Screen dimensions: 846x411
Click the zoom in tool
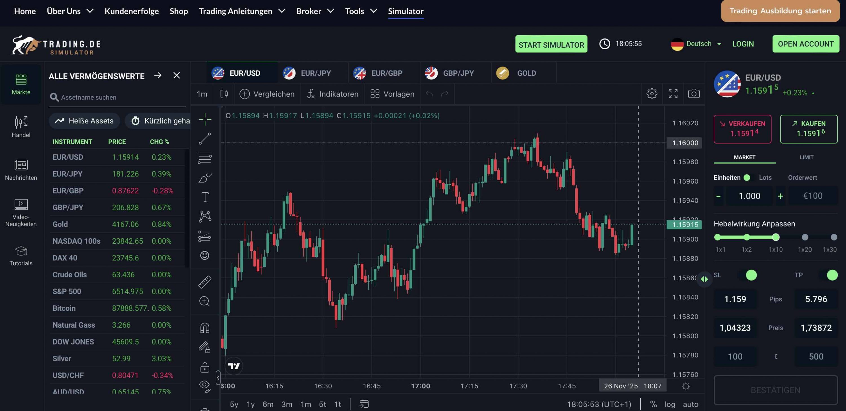[x=205, y=301]
